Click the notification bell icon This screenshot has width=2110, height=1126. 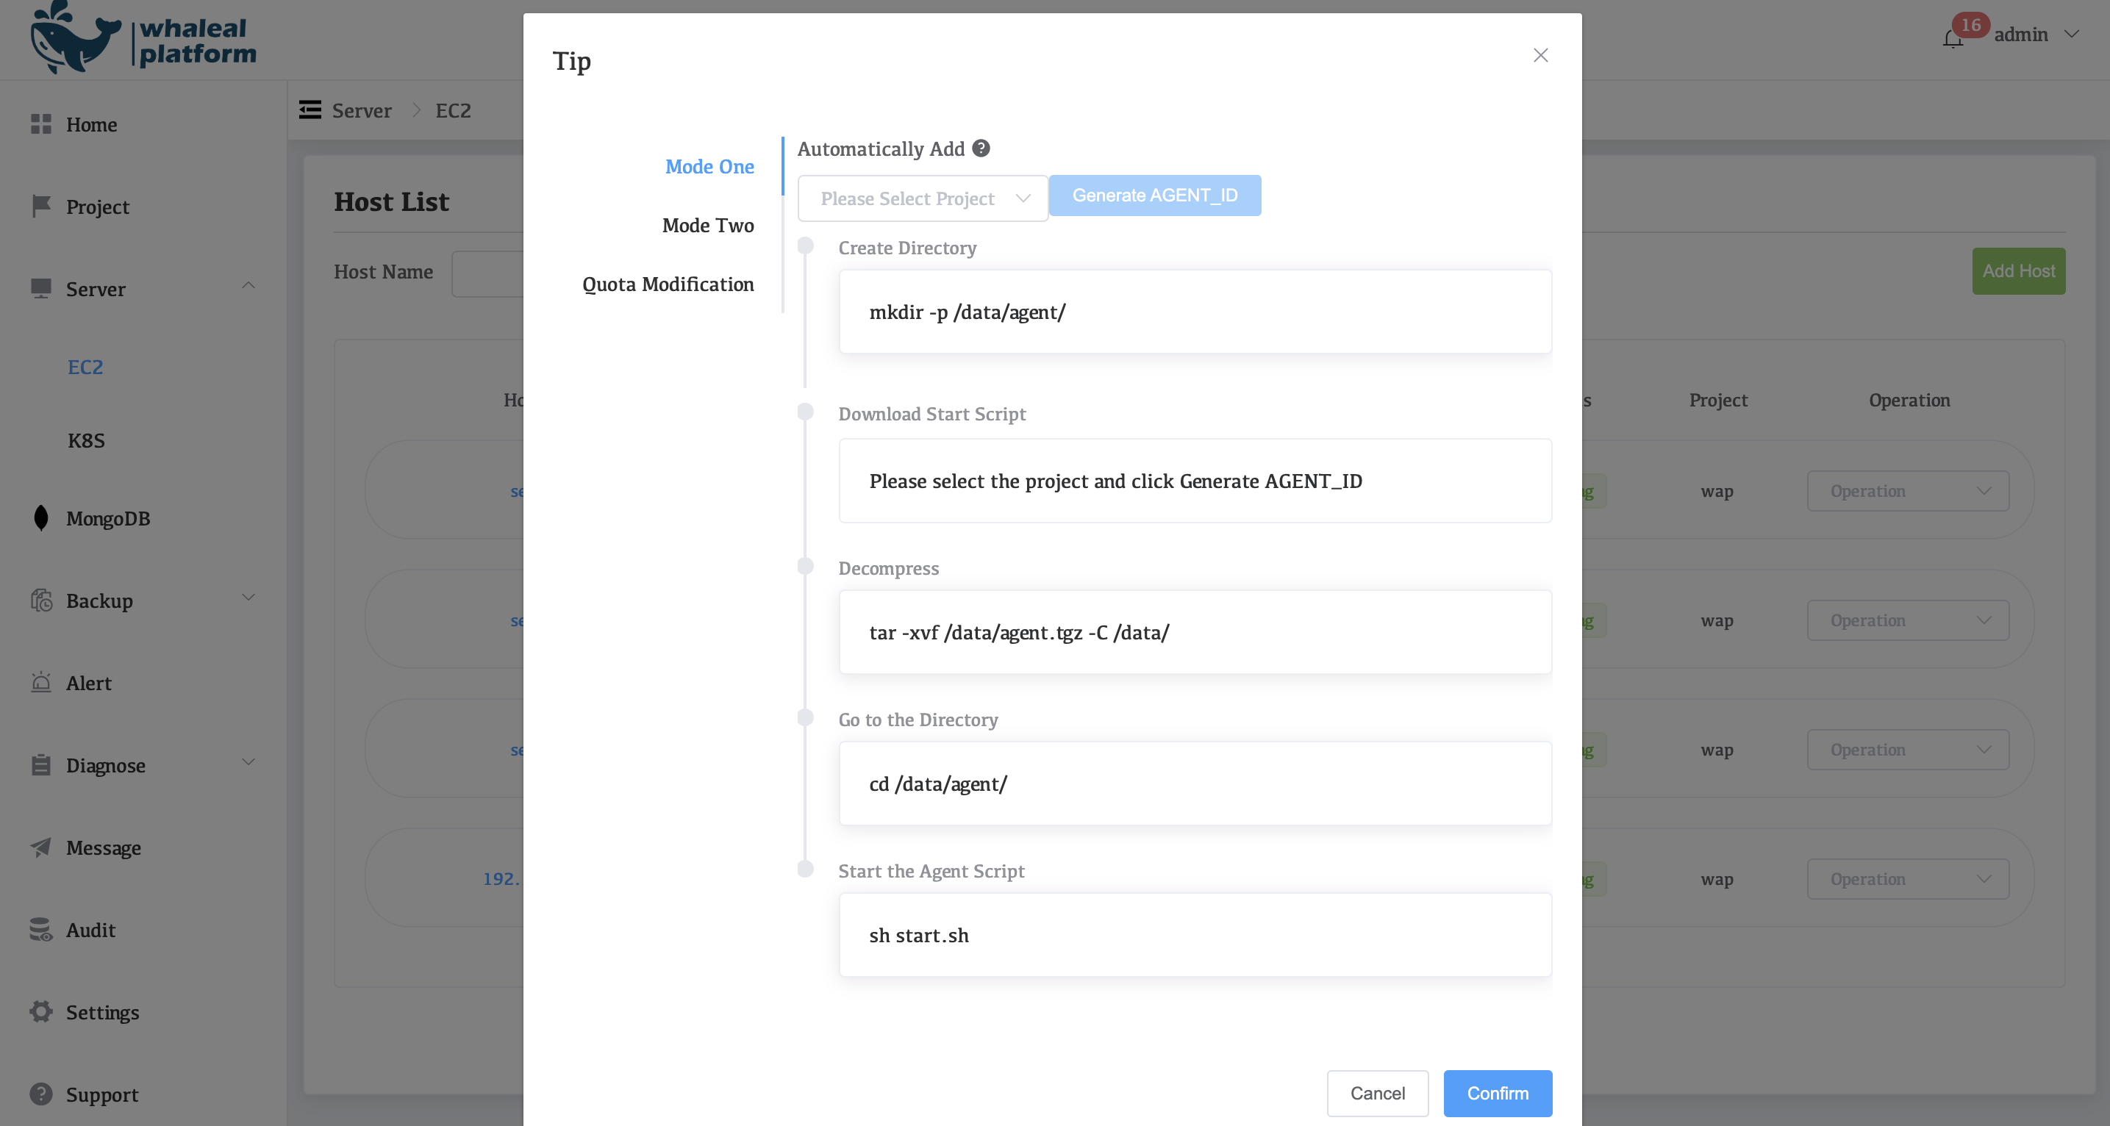pyautogui.click(x=1952, y=38)
